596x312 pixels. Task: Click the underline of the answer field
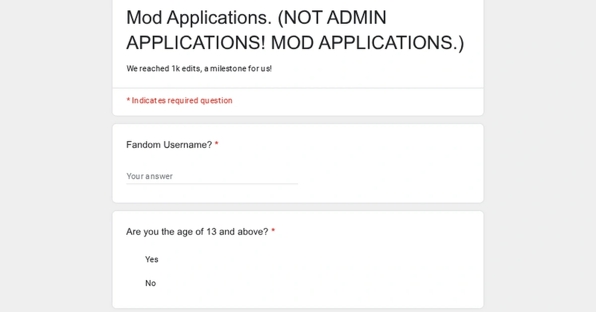click(x=212, y=184)
